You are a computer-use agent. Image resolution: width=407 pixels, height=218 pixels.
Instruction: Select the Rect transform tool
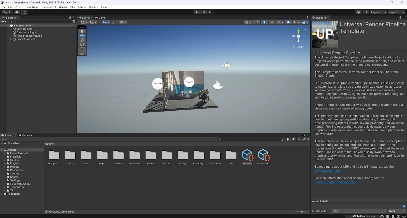[x=82, y=49]
